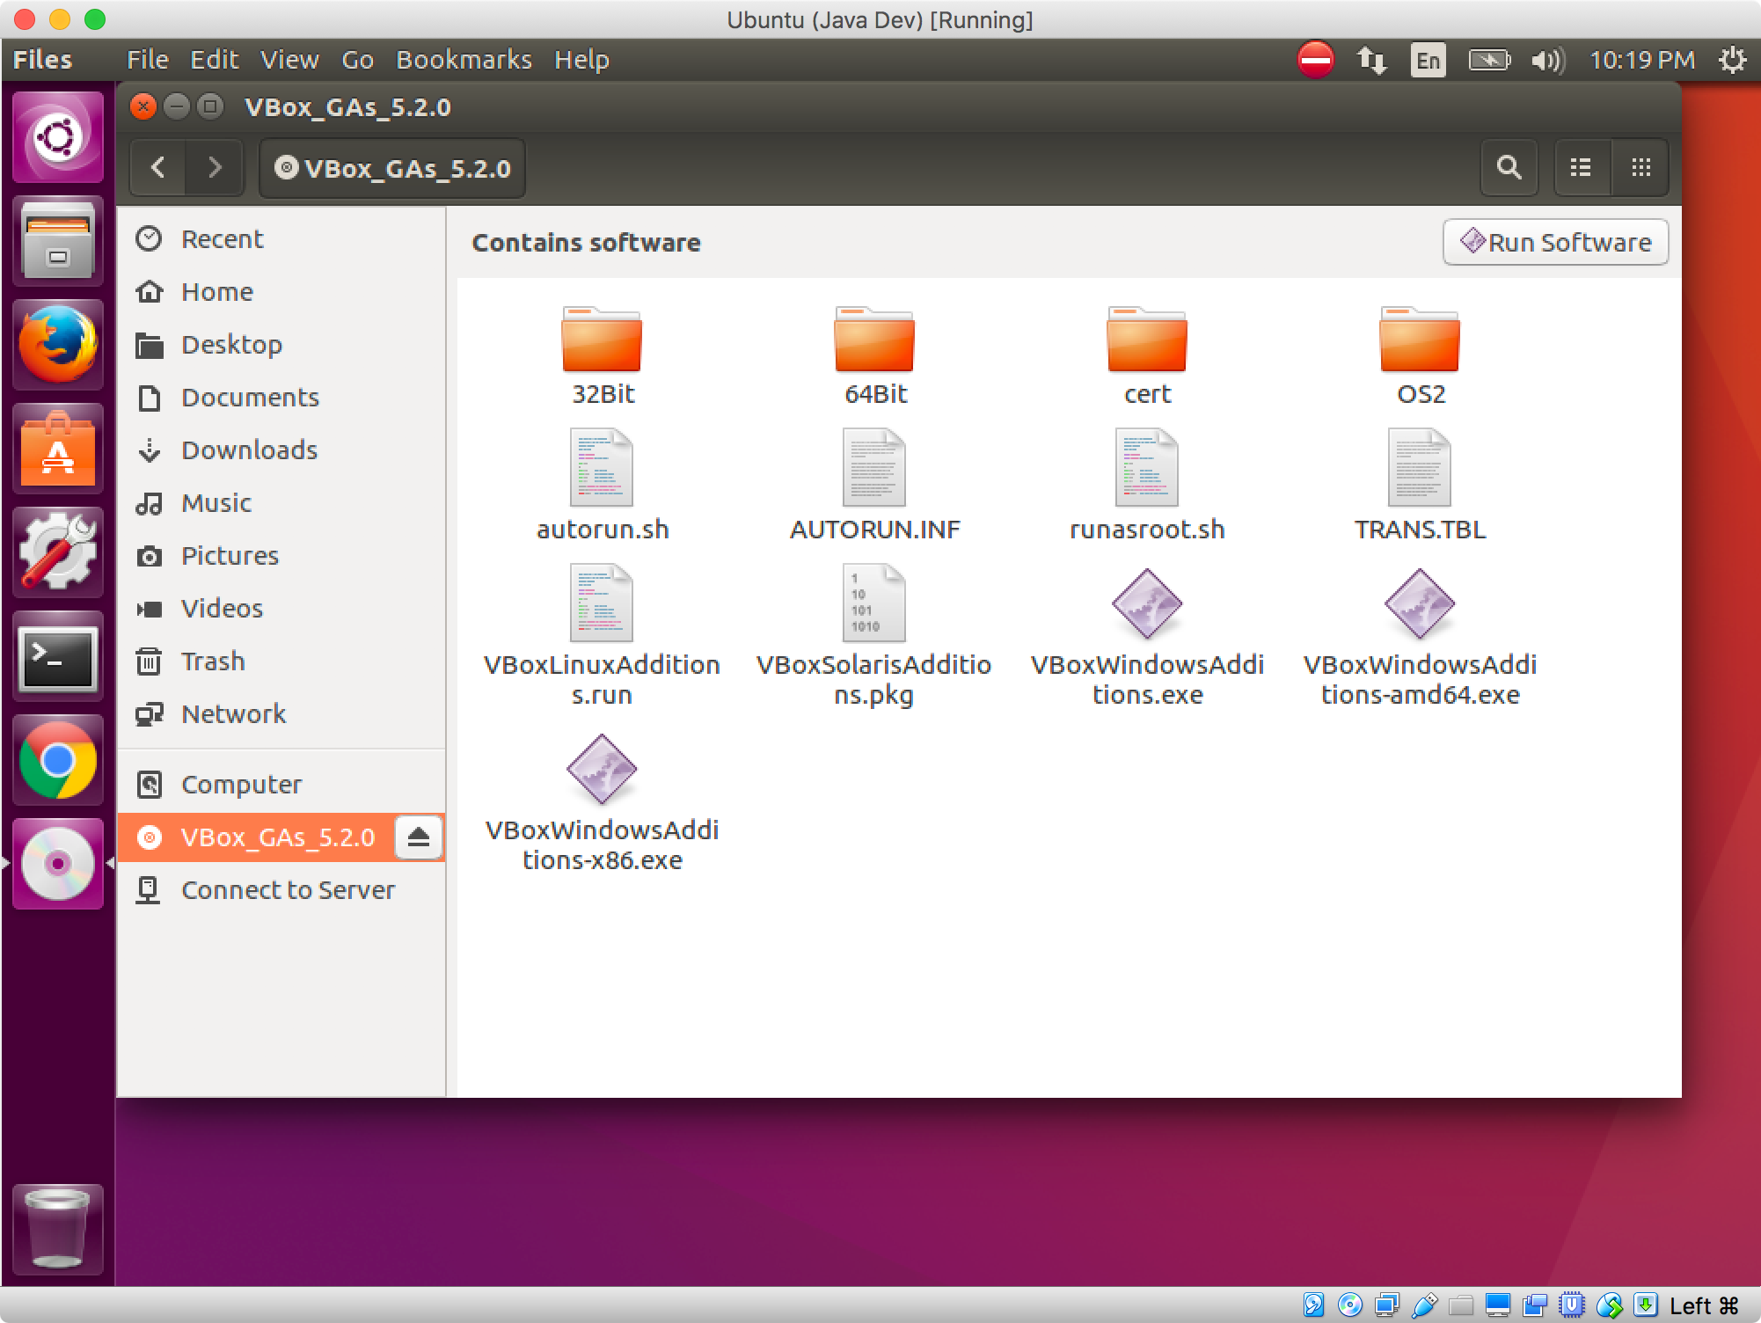Click VirtualBox optical disk status icon
The width and height of the screenshot is (1761, 1323).
pyautogui.click(x=1350, y=1305)
